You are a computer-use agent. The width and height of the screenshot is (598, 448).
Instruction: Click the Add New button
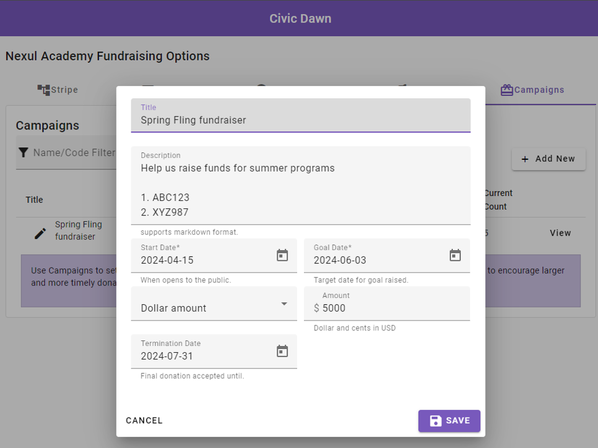click(548, 159)
